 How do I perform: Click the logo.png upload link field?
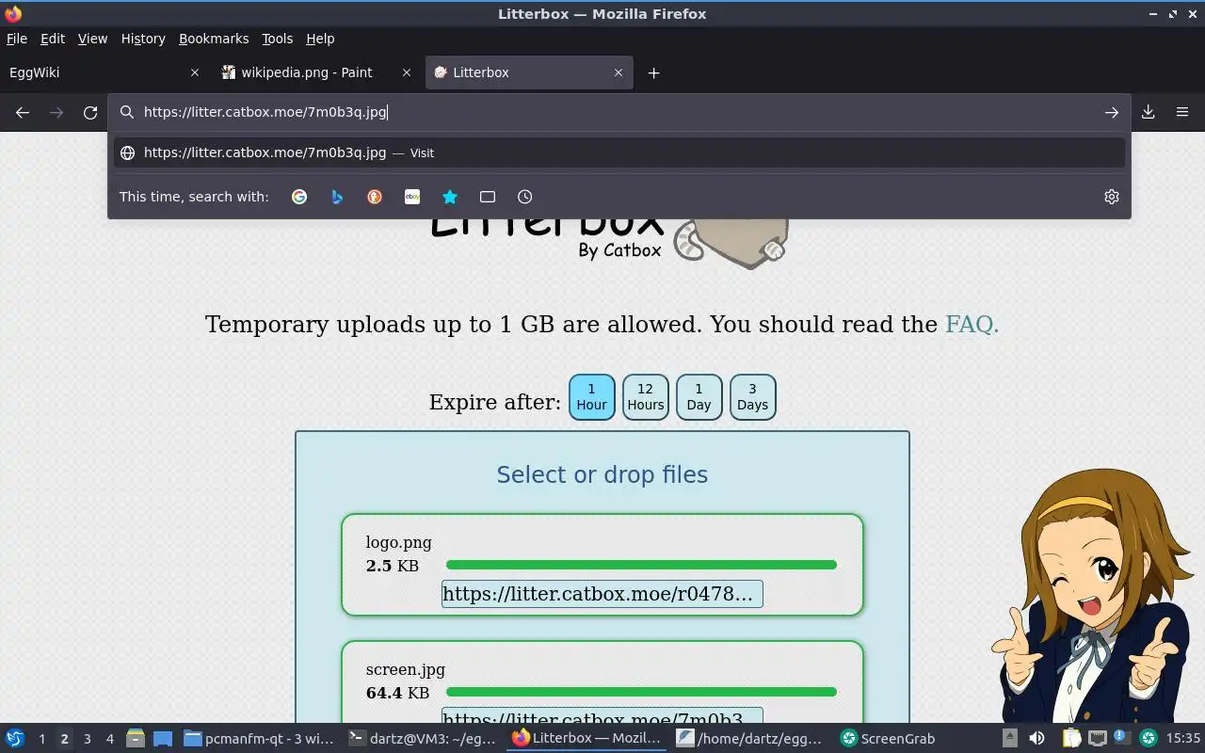602,594
